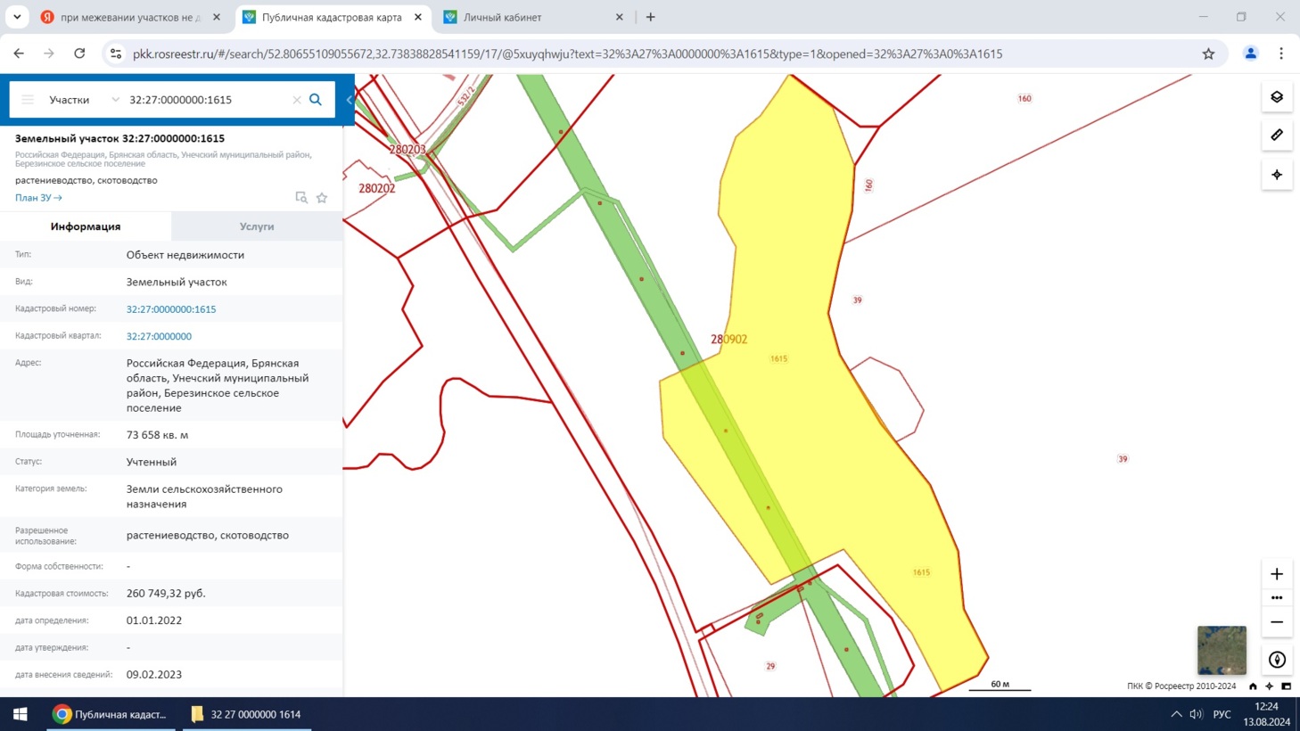Viewport: 1300px width, 731px height.
Task: Open the План ЗУ link
Action: (x=38, y=198)
